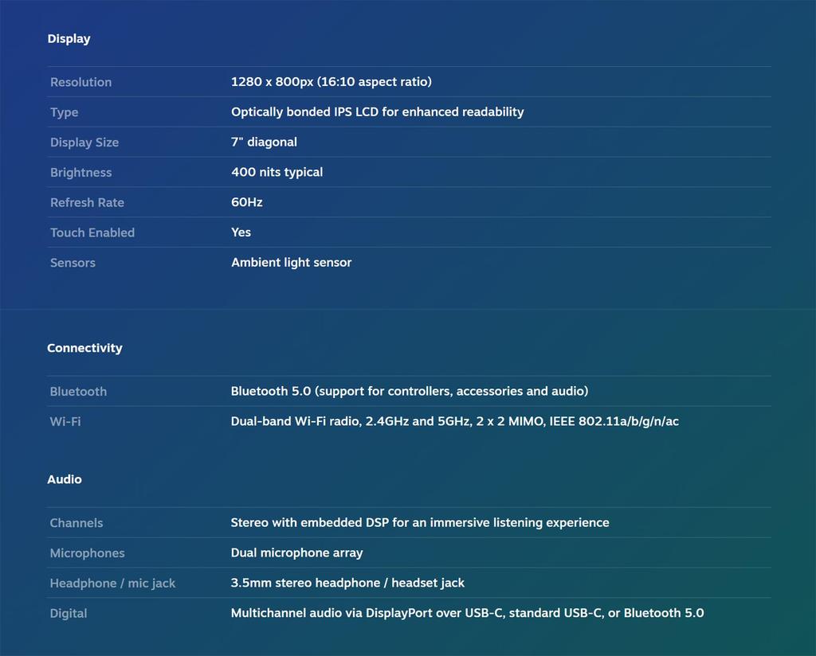Image resolution: width=816 pixels, height=656 pixels.
Task: Select the Headphone / mic jack label
Action: (x=112, y=584)
